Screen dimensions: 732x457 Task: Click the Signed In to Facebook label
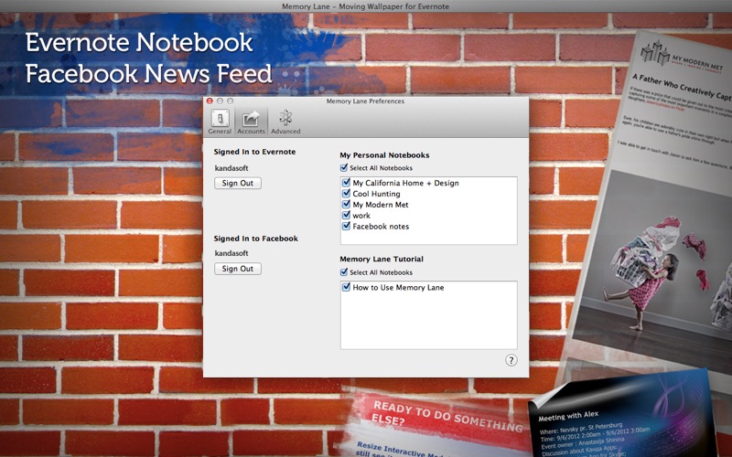[x=256, y=239]
